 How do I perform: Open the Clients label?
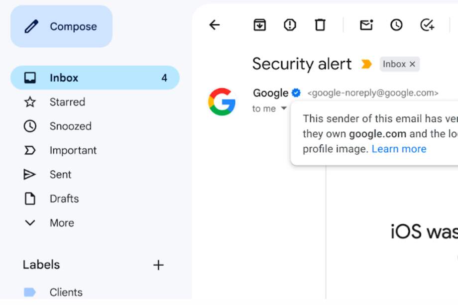(66, 292)
